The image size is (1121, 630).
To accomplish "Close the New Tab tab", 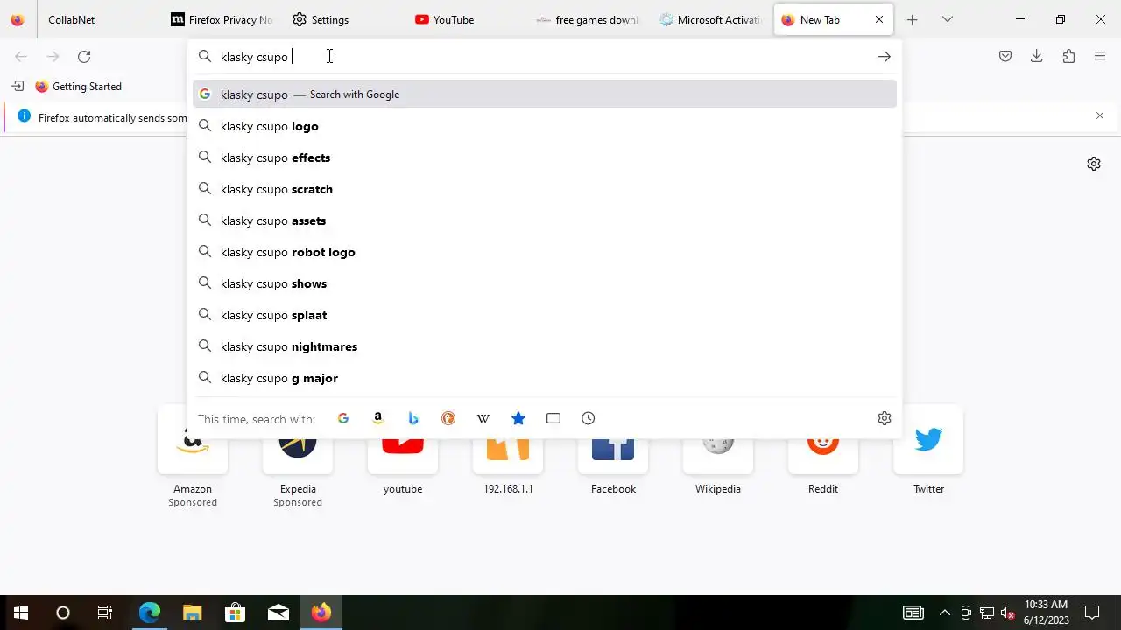I will coord(879,19).
